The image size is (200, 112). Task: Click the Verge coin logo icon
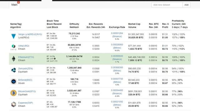pos(13,36)
